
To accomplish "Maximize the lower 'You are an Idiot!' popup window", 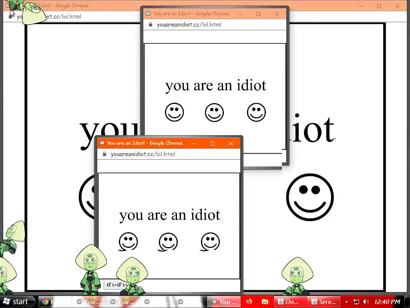I will (x=213, y=144).
